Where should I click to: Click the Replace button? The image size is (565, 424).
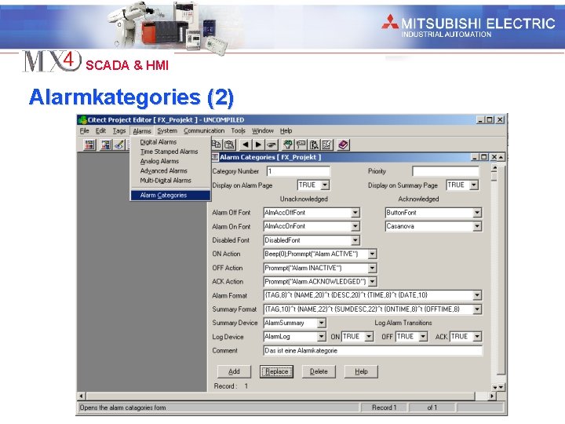277,371
